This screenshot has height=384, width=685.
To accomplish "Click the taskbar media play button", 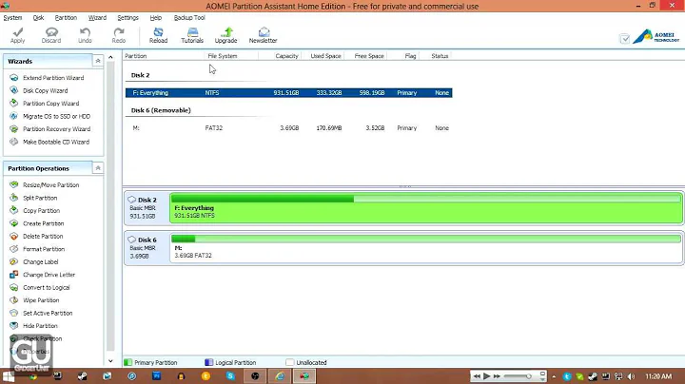I will tap(487, 375).
